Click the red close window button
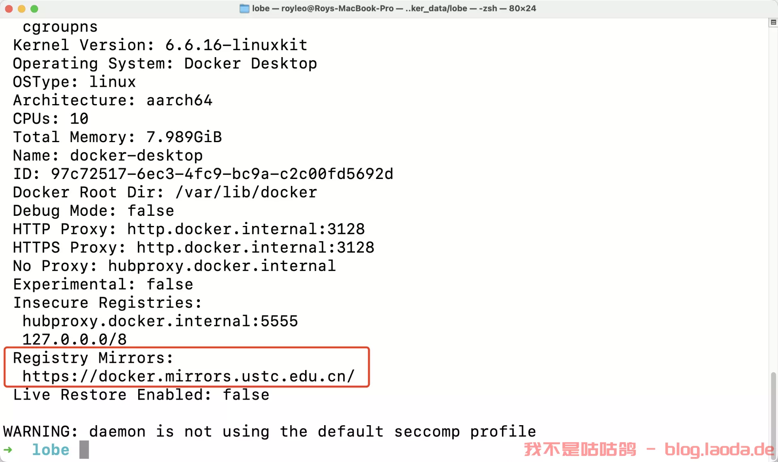This screenshot has width=778, height=462. point(9,9)
